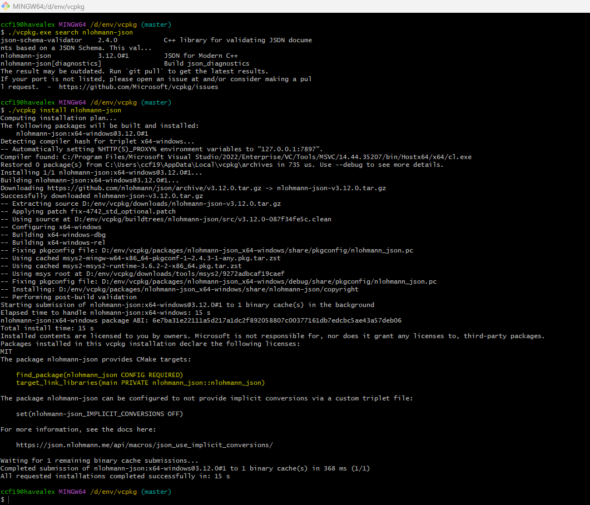Click the './vcpkg.exe search nlohmann-json' command
590x505 pixels.
tap(71, 32)
